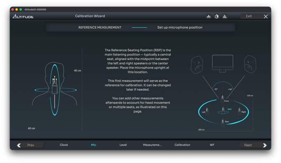The image size is (281, 163).
Task: Click the 'Set up microphone position' label
Action: pyautogui.click(x=180, y=27)
